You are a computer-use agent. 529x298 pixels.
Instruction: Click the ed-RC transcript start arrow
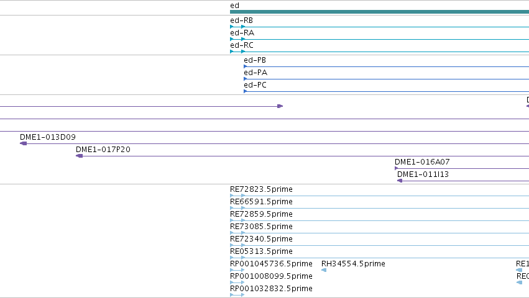tap(232, 52)
